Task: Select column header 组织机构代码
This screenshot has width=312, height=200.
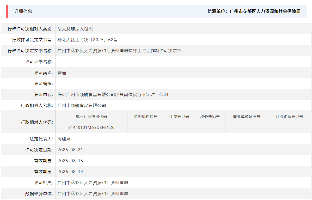Action: click(x=145, y=116)
